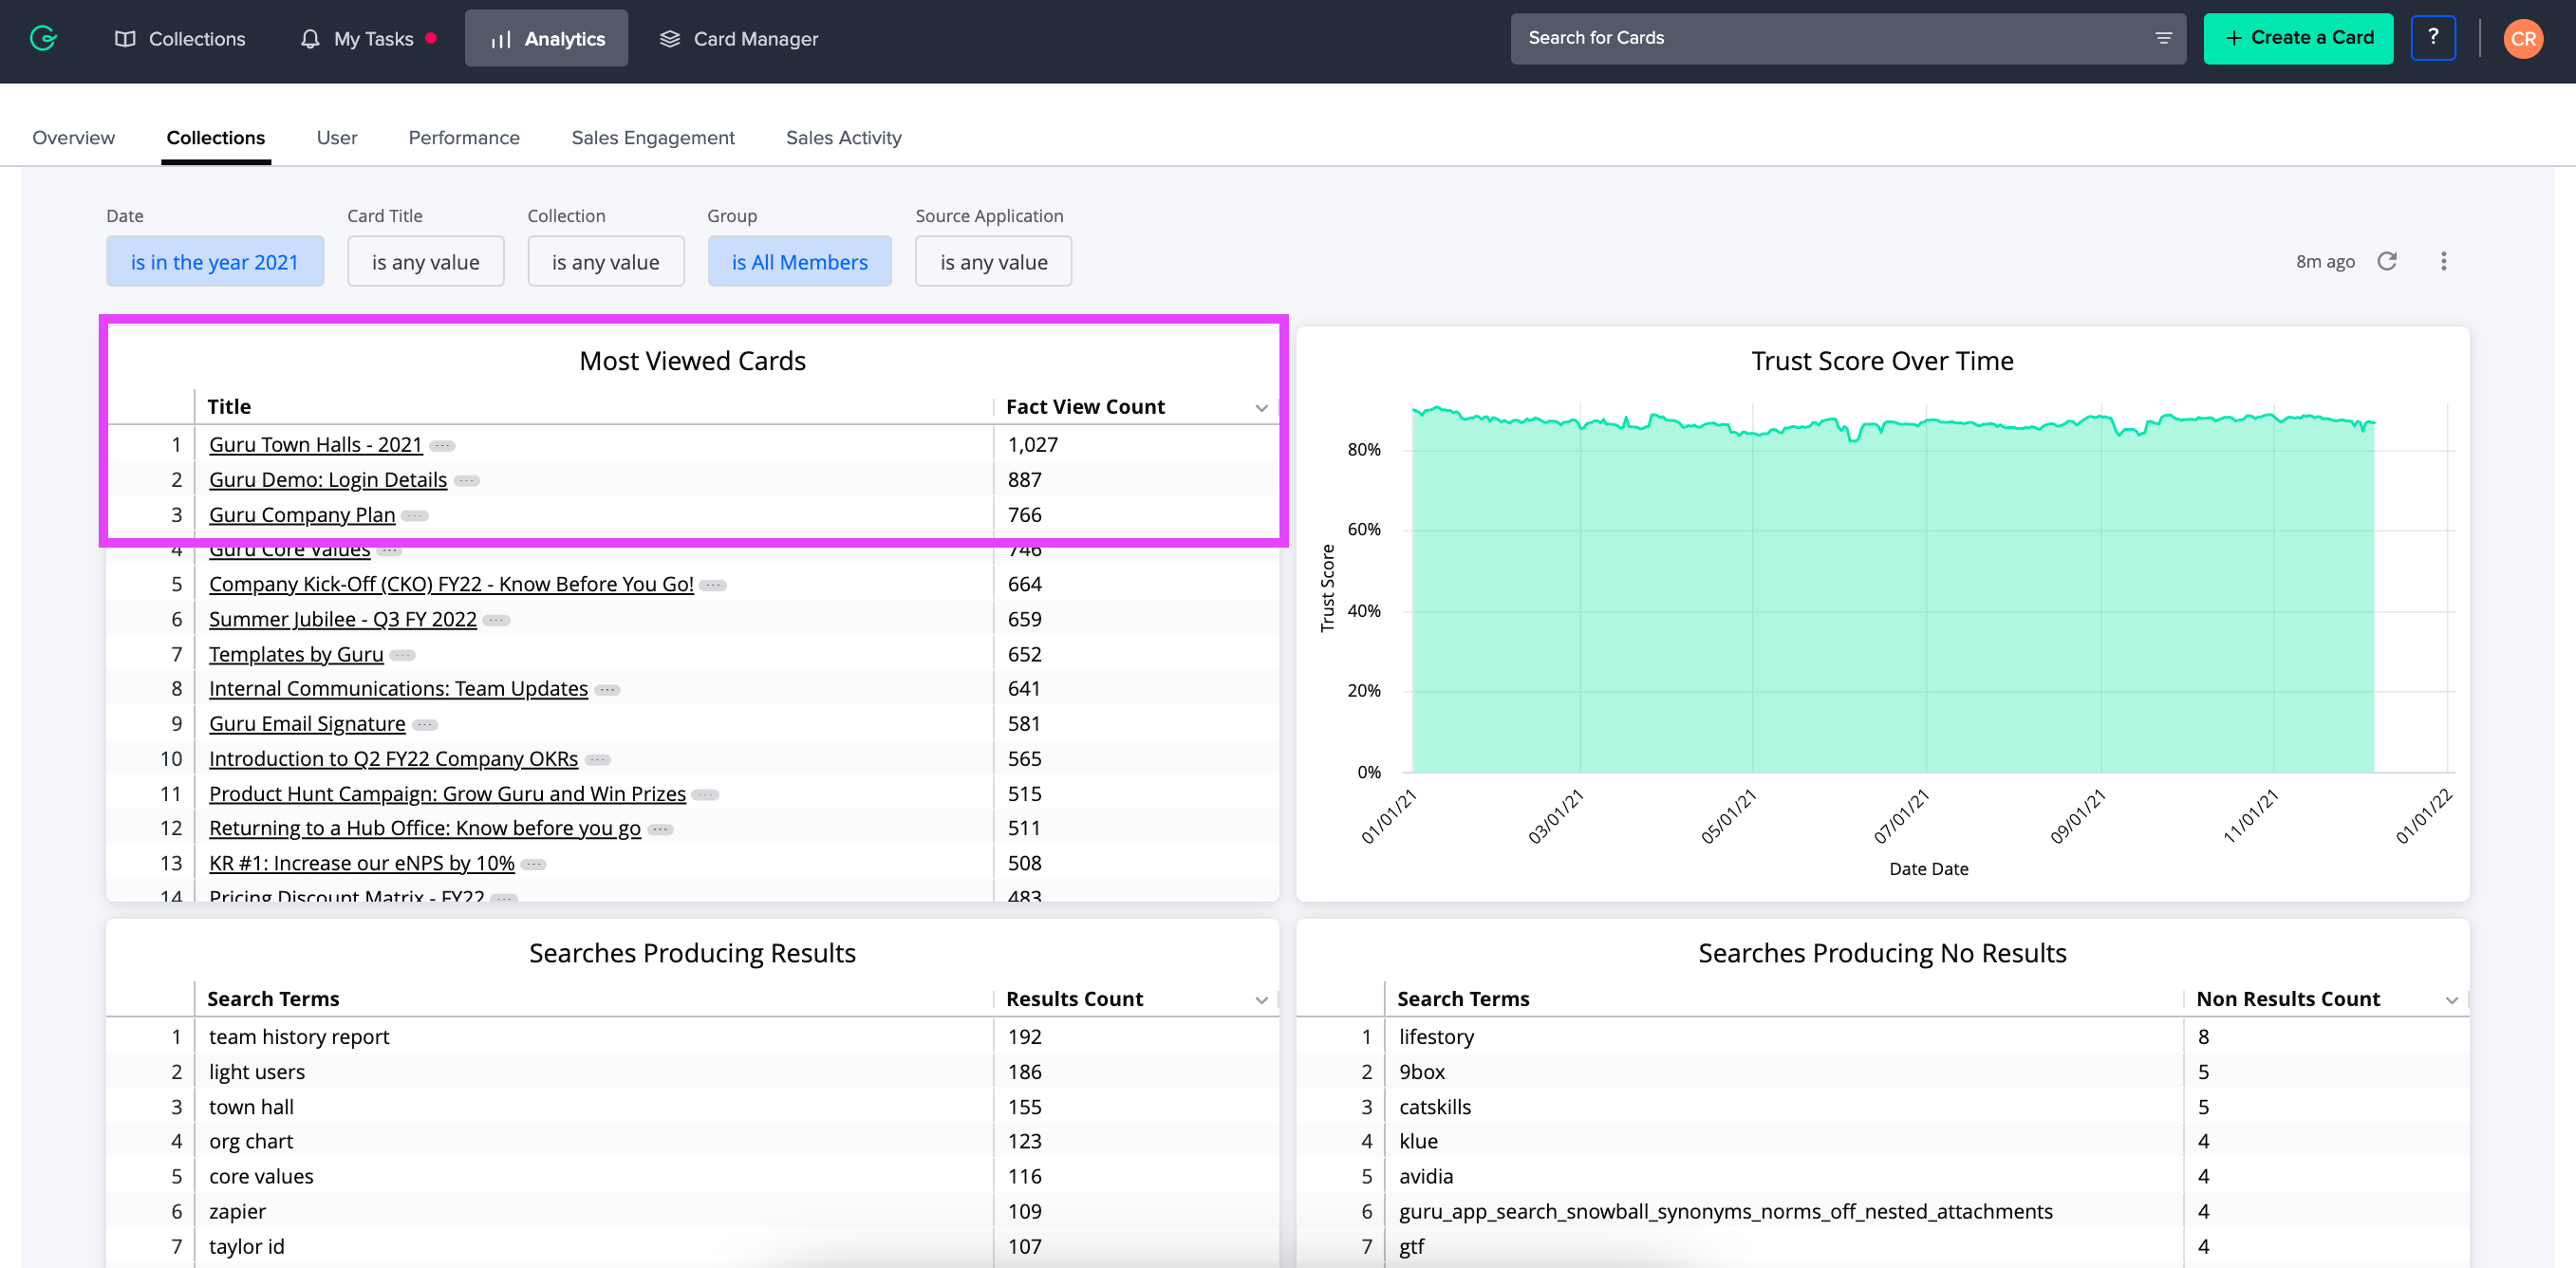
Task: Click the tag pill beside Templates by Guru
Action: click(402, 655)
